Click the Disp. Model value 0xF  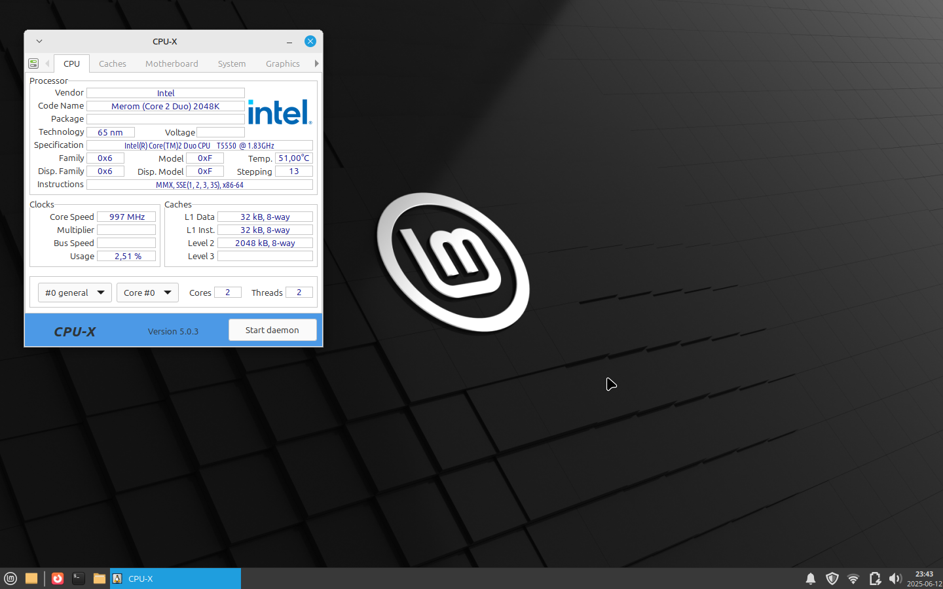click(x=205, y=171)
